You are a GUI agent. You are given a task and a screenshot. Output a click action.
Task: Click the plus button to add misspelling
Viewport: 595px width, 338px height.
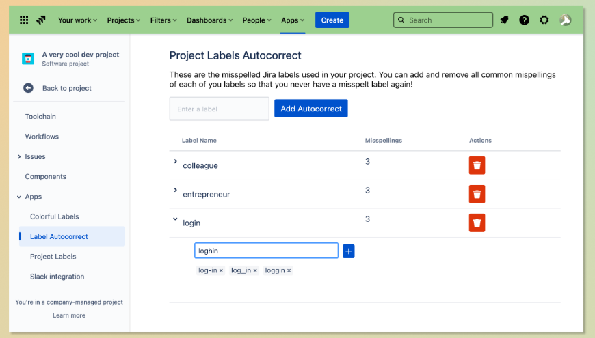tap(348, 251)
